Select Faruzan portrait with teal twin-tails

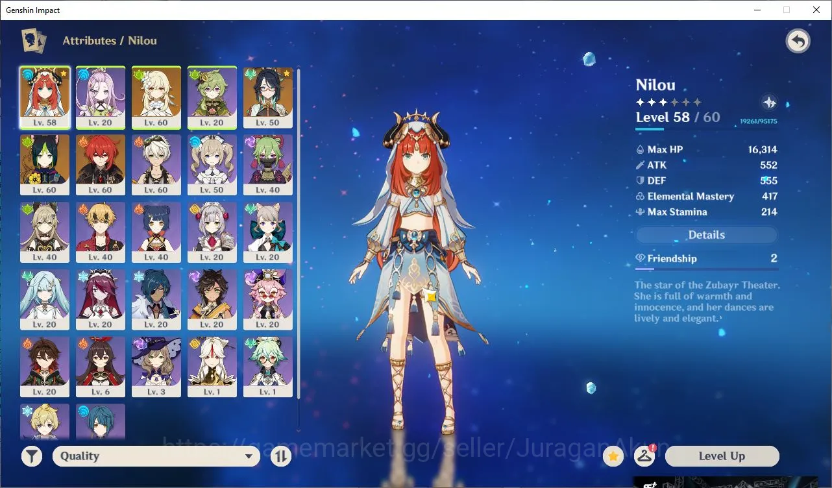tap(45, 300)
